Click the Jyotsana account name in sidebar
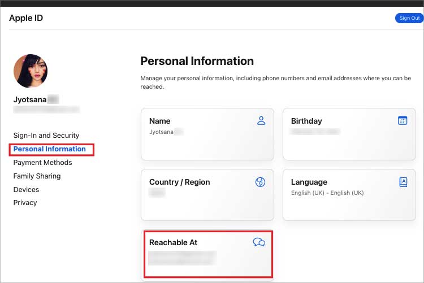 click(x=32, y=99)
